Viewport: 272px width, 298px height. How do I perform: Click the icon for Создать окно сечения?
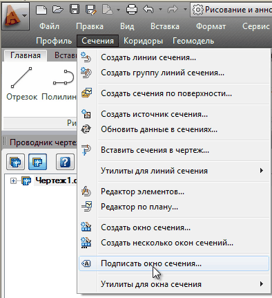pos(86,227)
